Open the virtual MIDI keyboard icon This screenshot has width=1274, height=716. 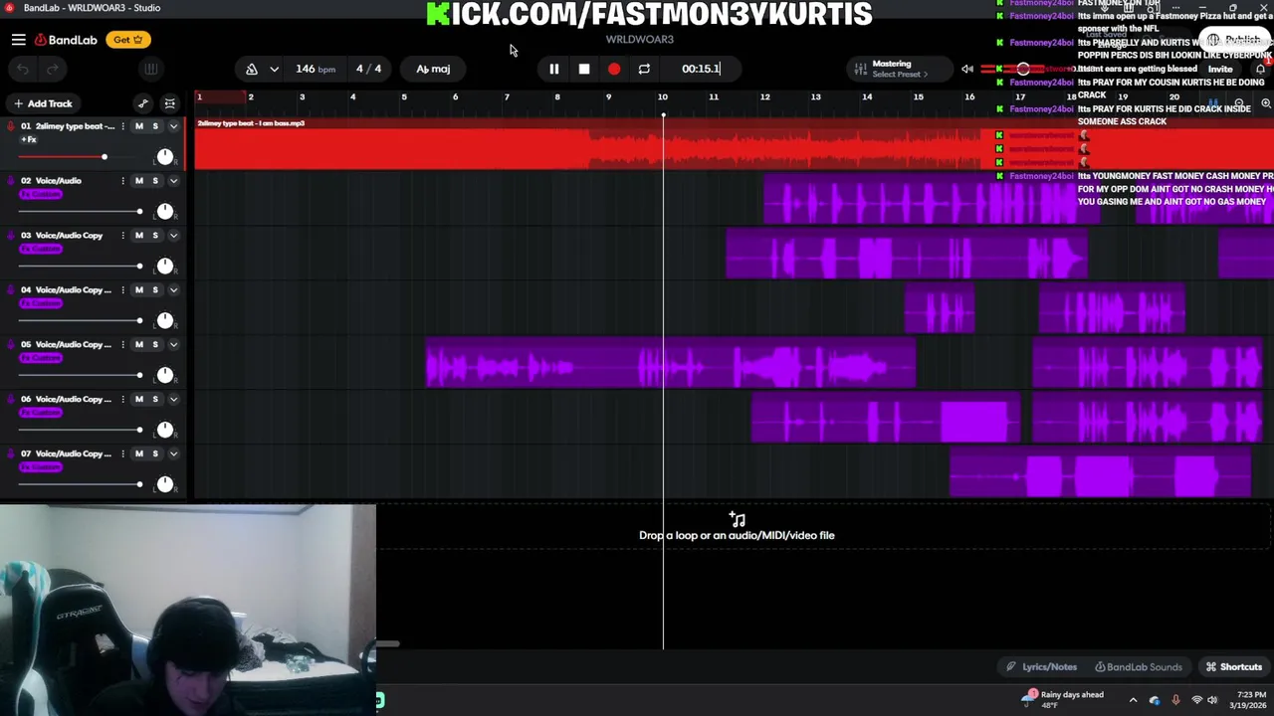coord(150,69)
